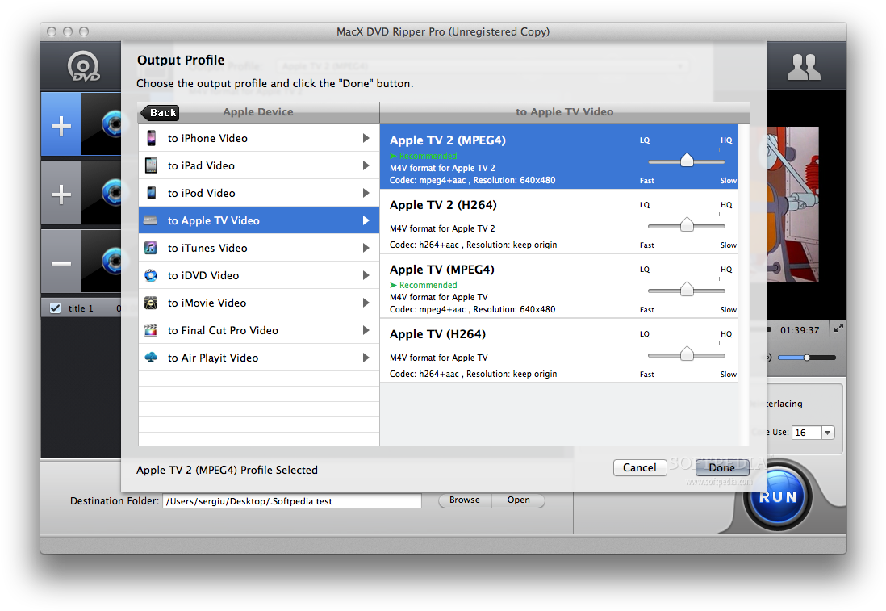This screenshot has width=886, height=611.
Task: Click the Final Cut Pro clapperboard icon
Action: coord(151,330)
